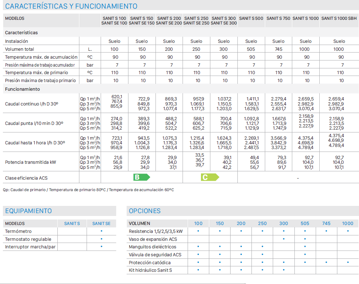The width and height of the screenshot is (359, 284).
Task: Click the 'Caudal punta l/10 min D 30º' label
Action: coord(34,123)
